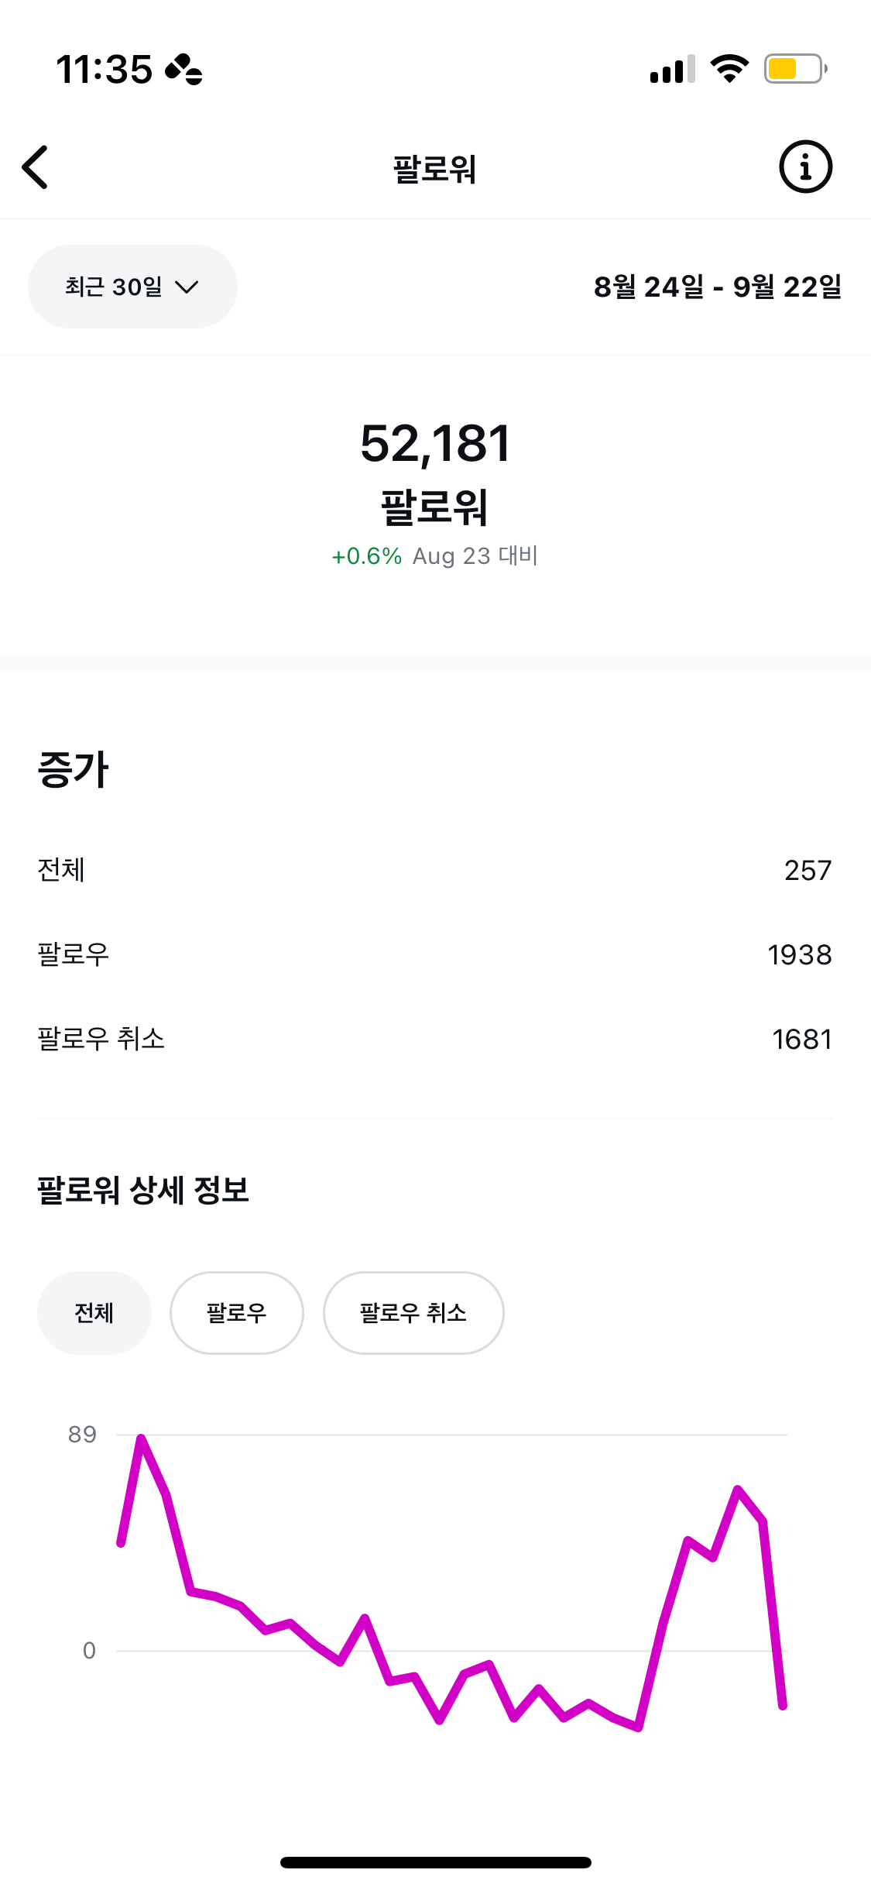Tap the cellular signal bars icon

coord(672,70)
